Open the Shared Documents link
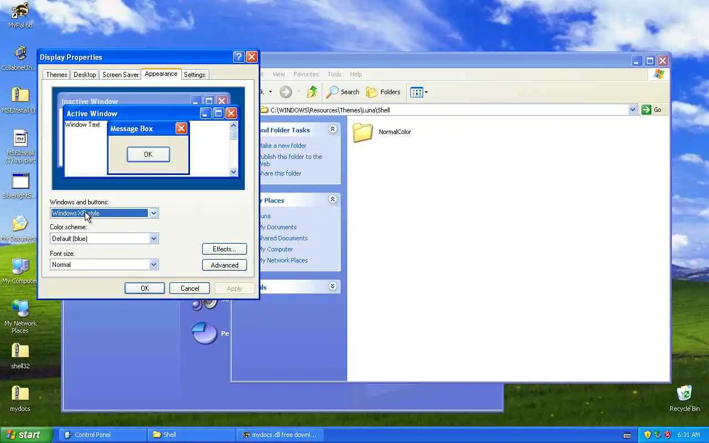The height and width of the screenshot is (443, 709). (283, 238)
